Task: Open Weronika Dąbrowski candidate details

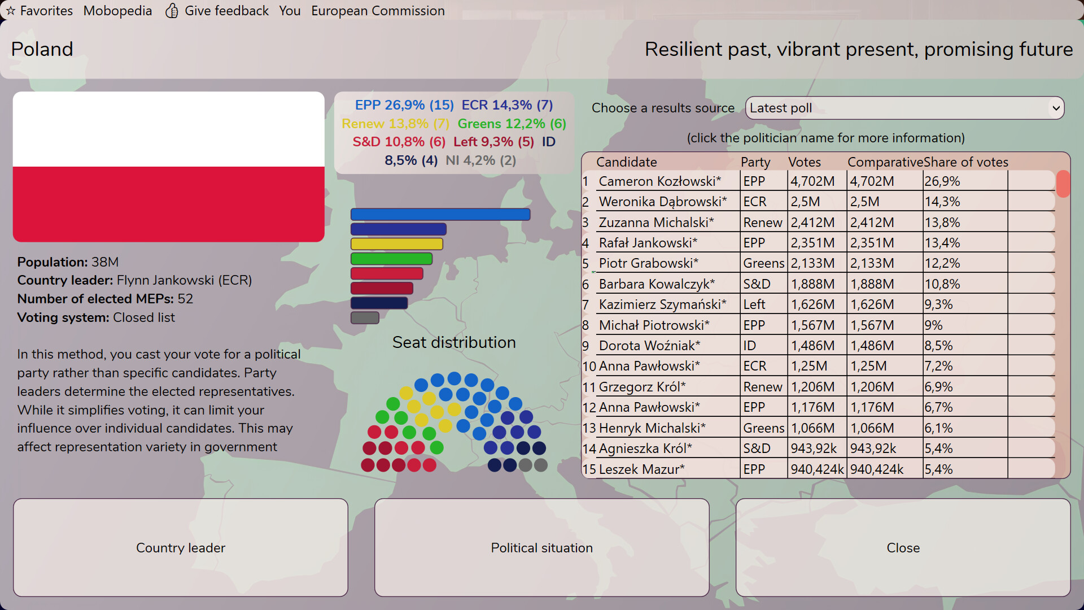Action: pyautogui.click(x=662, y=202)
